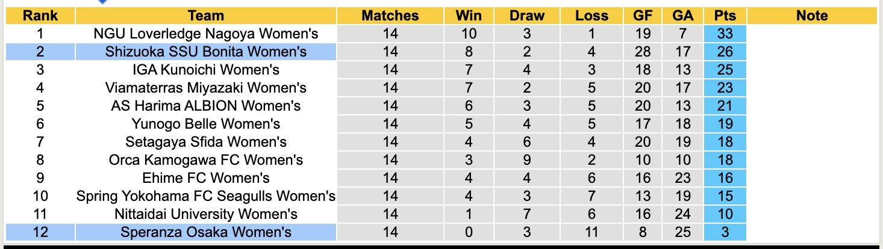Click the Note column header
The height and width of the screenshot is (249, 883).
[812, 16]
